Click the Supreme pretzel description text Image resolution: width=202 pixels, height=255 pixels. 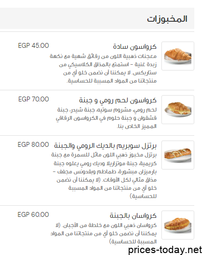click(x=104, y=175)
